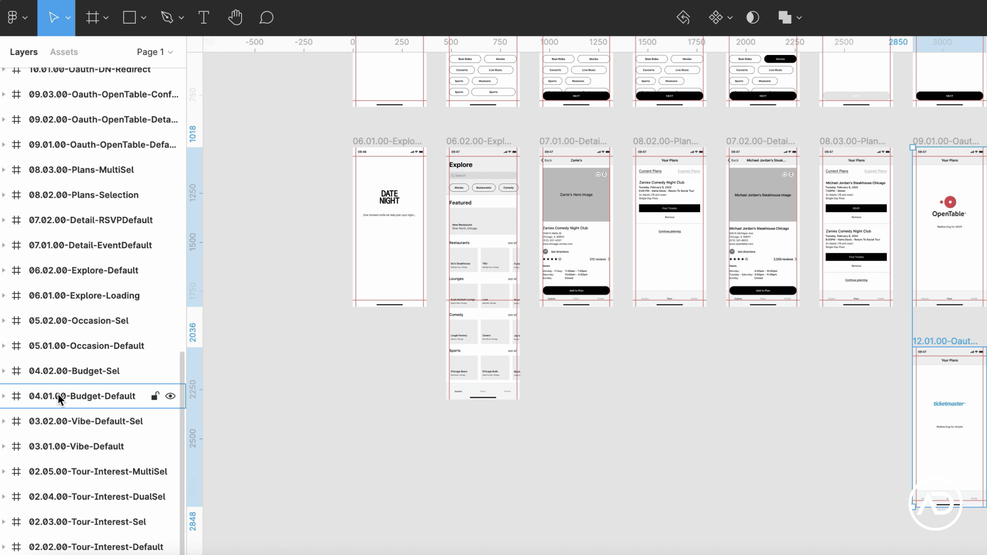Image resolution: width=987 pixels, height=555 pixels.
Task: Select the Rectangle shape tool
Action: [x=129, y=17]
